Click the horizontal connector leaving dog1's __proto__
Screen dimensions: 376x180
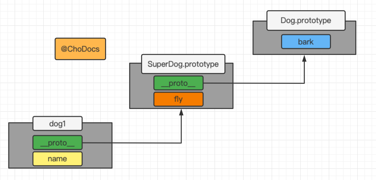(x=131, y=143)
